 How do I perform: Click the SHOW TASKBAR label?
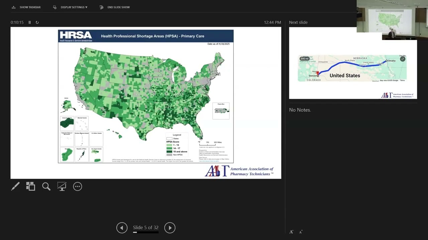click(30, 7)
